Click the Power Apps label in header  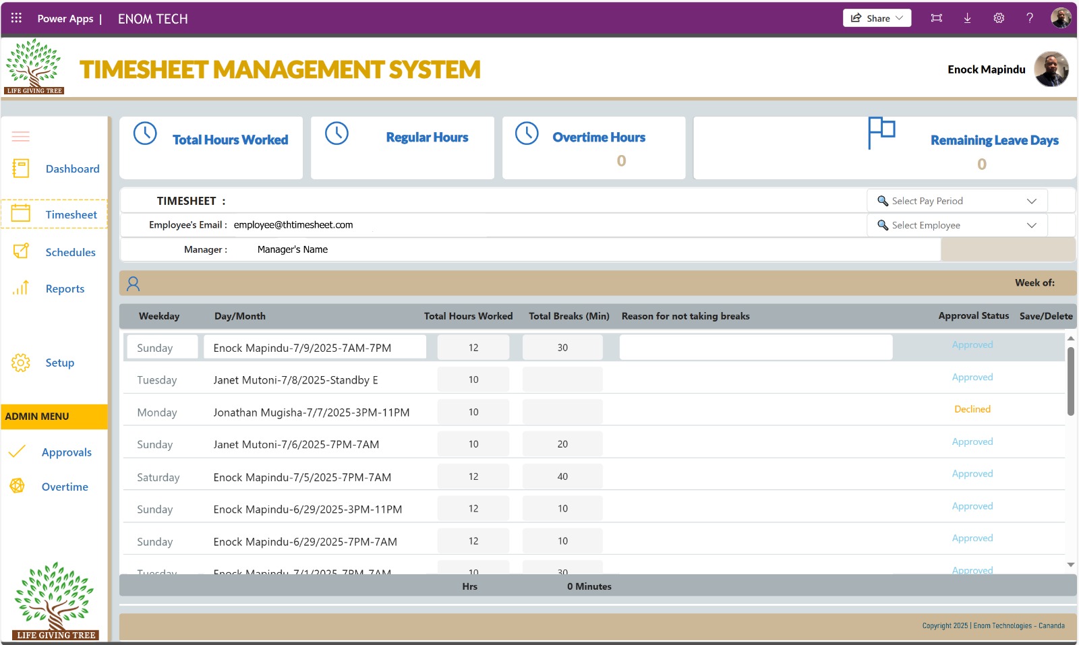(65, 19)
